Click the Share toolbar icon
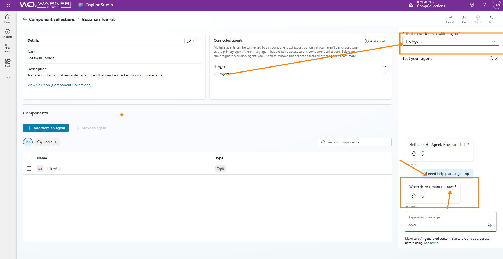Image resolution: width=503 pixels, height=259 pixels. [464, 19]
